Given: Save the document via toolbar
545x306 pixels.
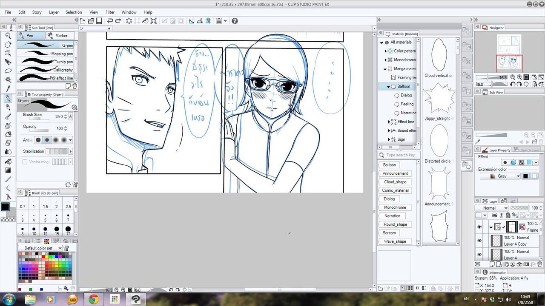Looking at the screenshot, I should coord(99,21).
